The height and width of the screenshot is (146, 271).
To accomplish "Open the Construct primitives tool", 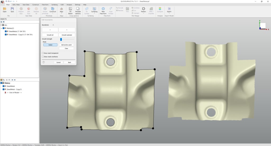I will tap(53, 10).
